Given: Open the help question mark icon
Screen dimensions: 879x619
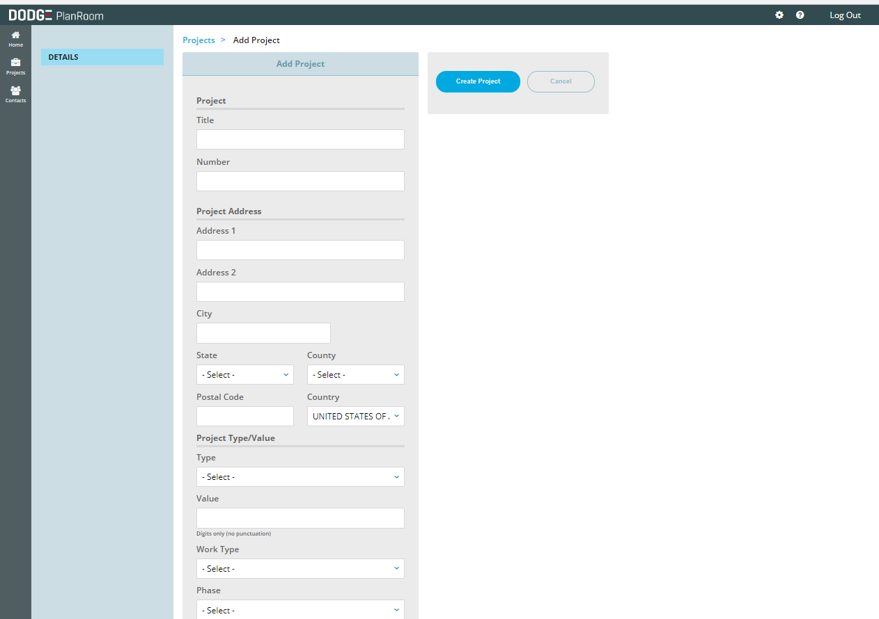Looking at the screenshot, I should click(800, 15).
